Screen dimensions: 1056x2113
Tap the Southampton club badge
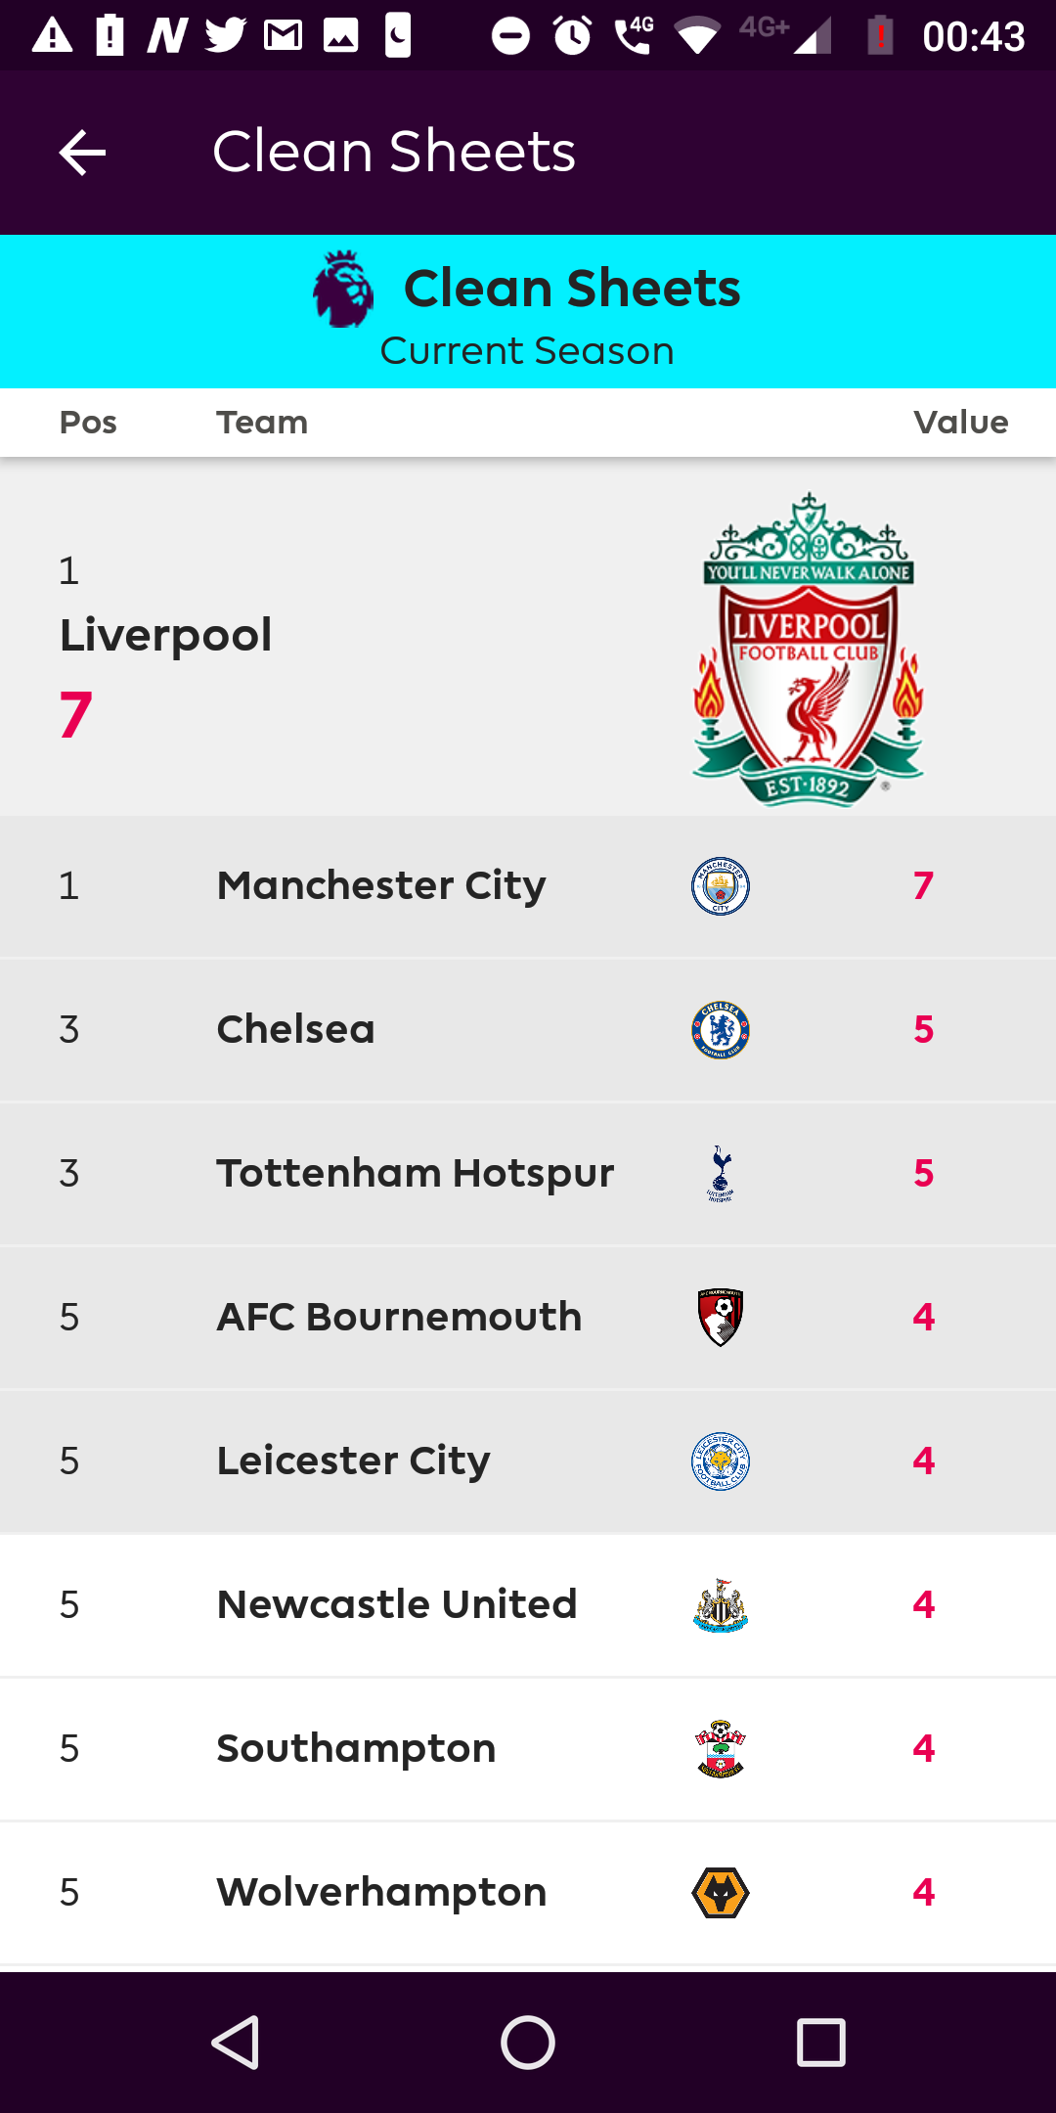(721, 1748)
